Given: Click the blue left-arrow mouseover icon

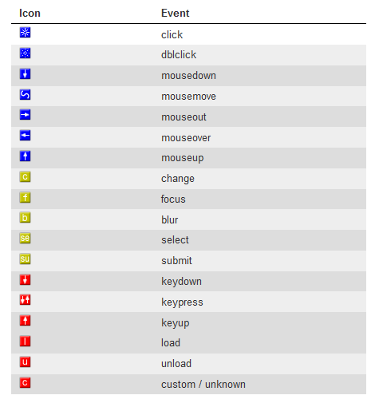Looking at the screenshot, I should coord(25,136).
